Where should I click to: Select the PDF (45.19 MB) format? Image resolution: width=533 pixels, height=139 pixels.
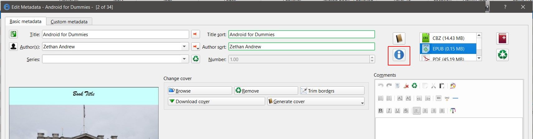(448, 58)
